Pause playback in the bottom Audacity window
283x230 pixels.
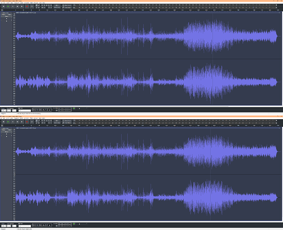click(x=3, y=121)
